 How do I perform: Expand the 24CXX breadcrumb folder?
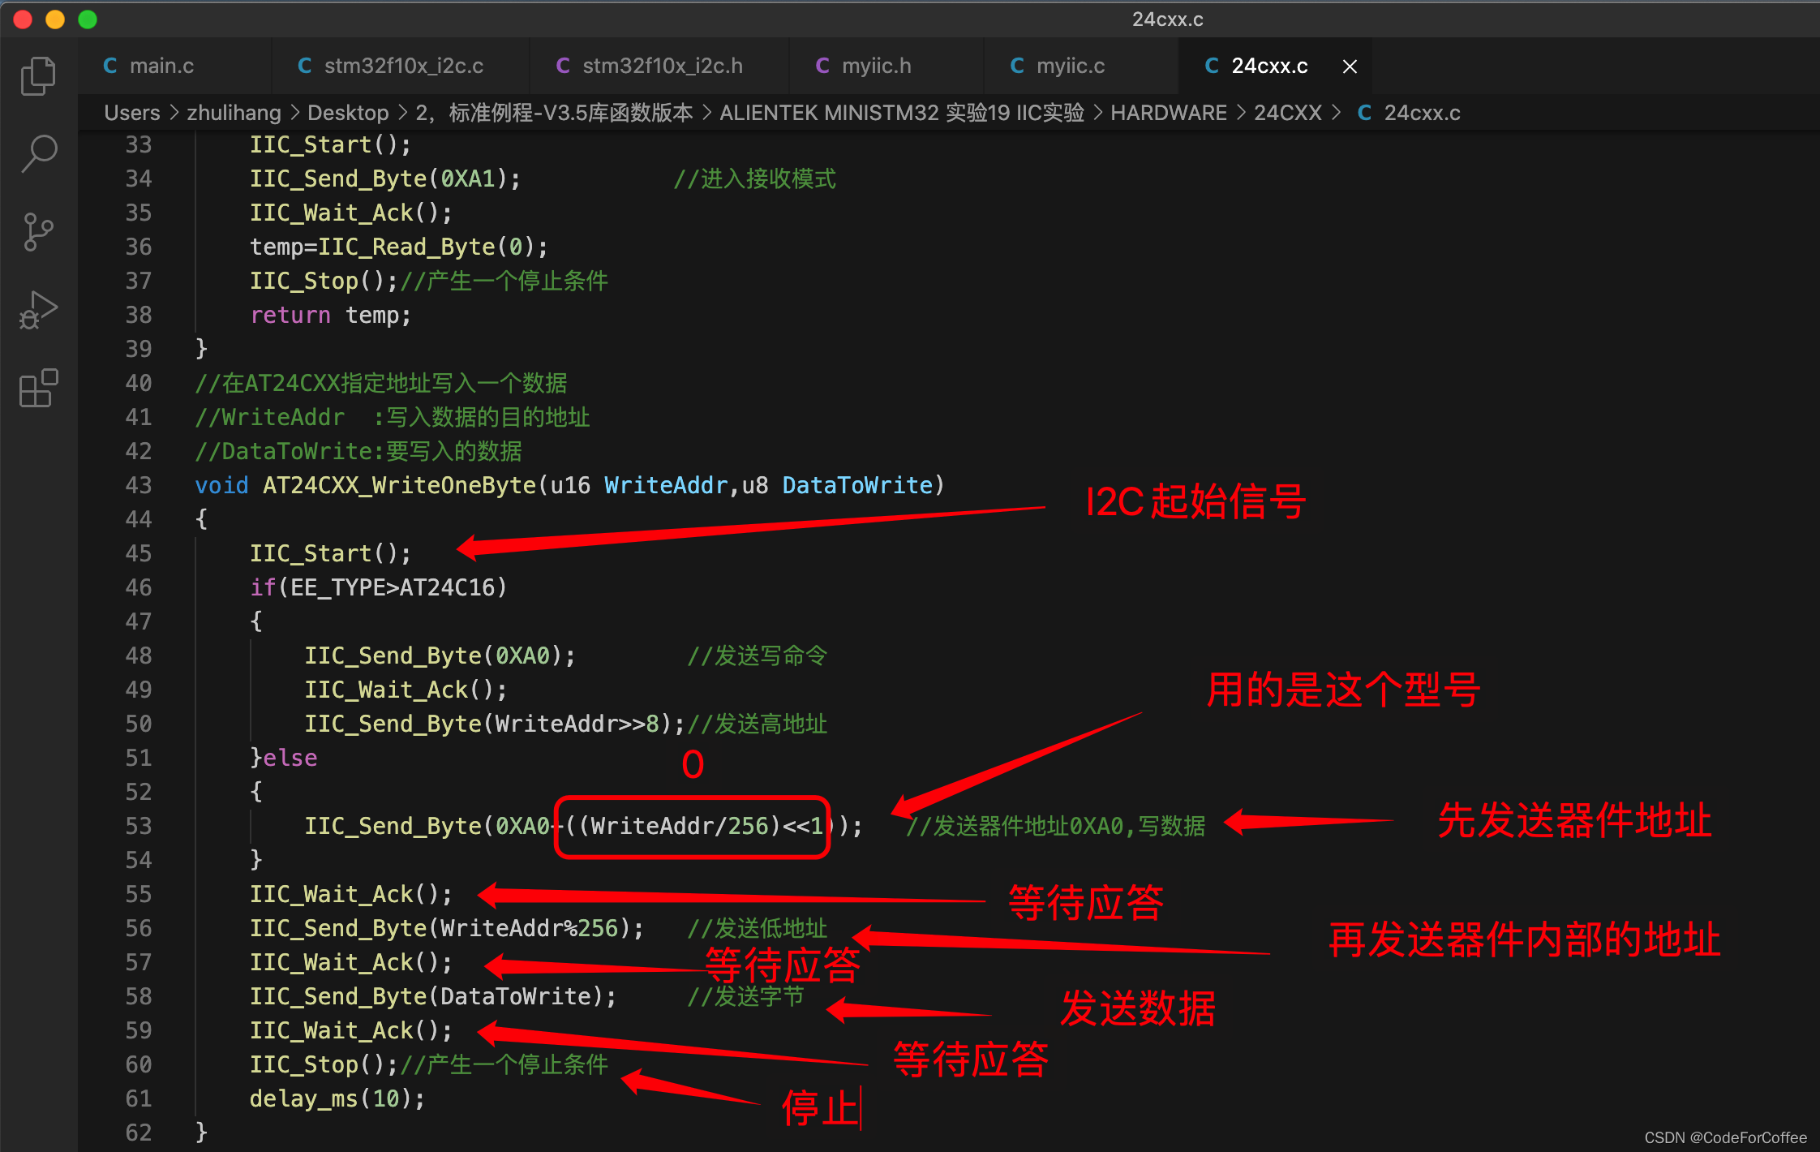click(1287, 113)
